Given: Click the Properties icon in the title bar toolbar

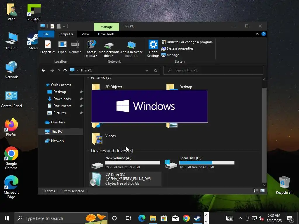Looking at the screenshot, I should click(52, 26).
